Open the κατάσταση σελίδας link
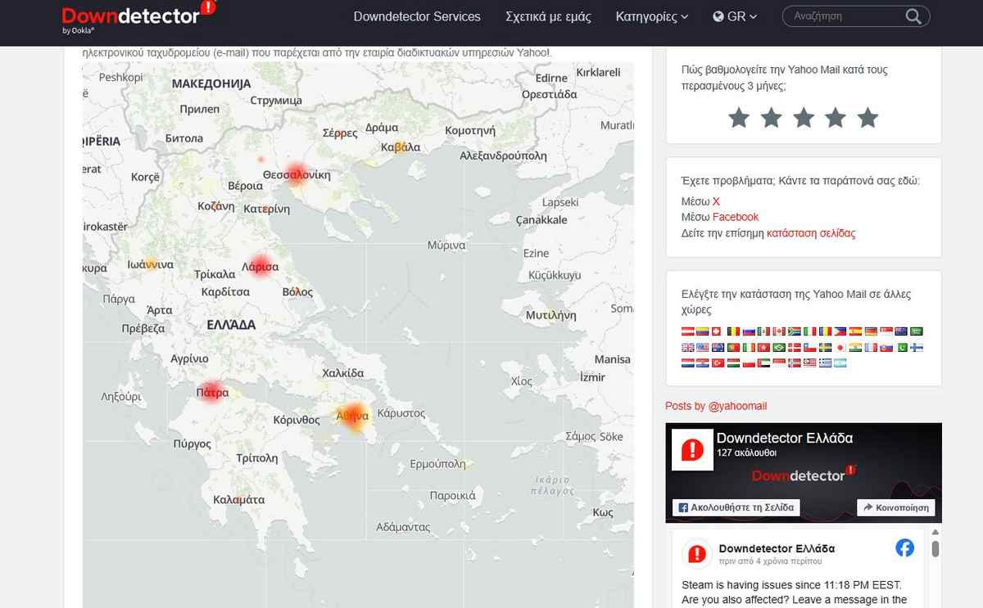The width and height of the screenshot is (983, 608). click(x=810, y=233)
